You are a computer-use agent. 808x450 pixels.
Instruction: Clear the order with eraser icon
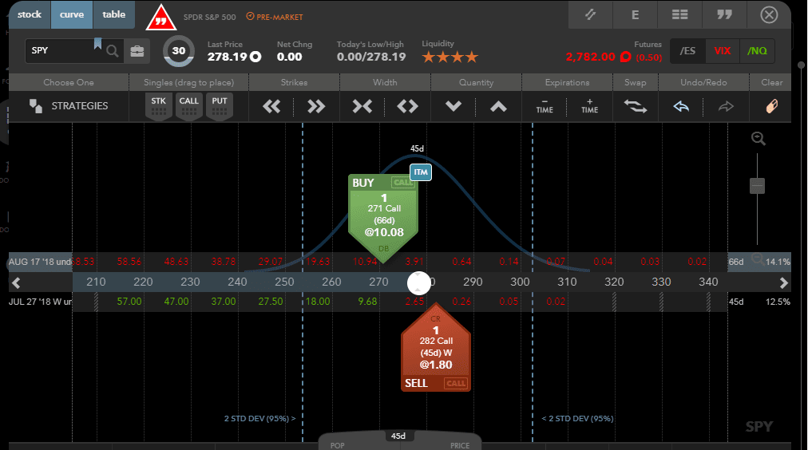point(770,106)
